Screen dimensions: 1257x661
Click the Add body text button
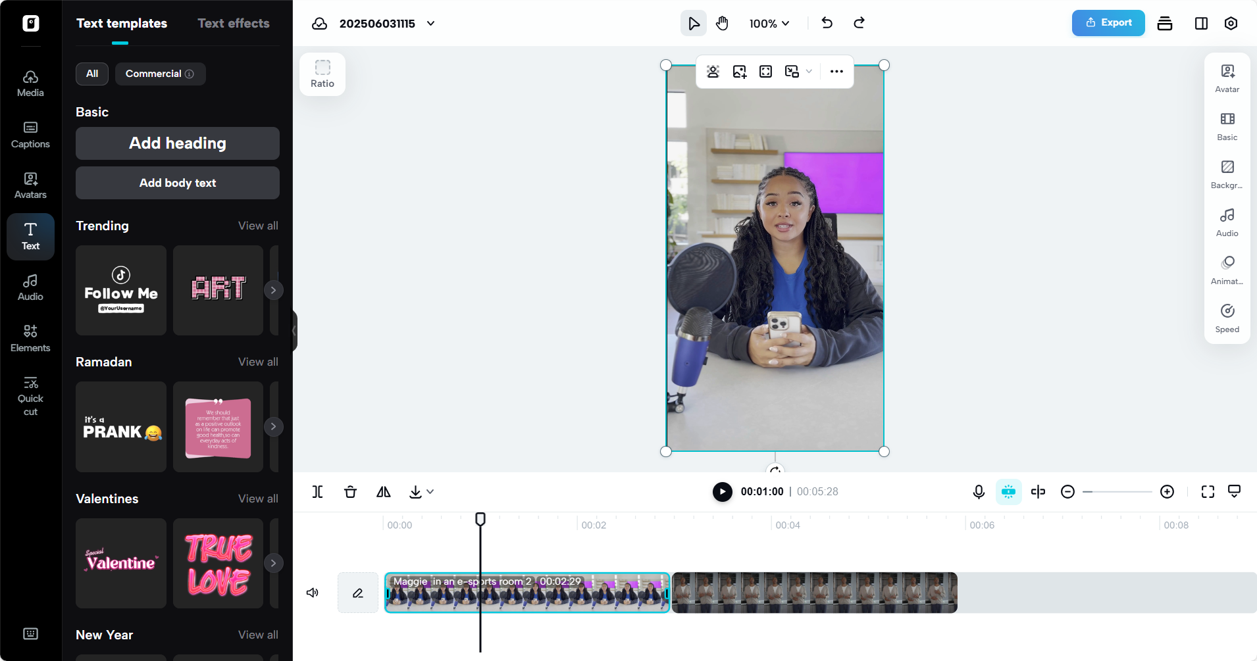click(x=178, y=183)
